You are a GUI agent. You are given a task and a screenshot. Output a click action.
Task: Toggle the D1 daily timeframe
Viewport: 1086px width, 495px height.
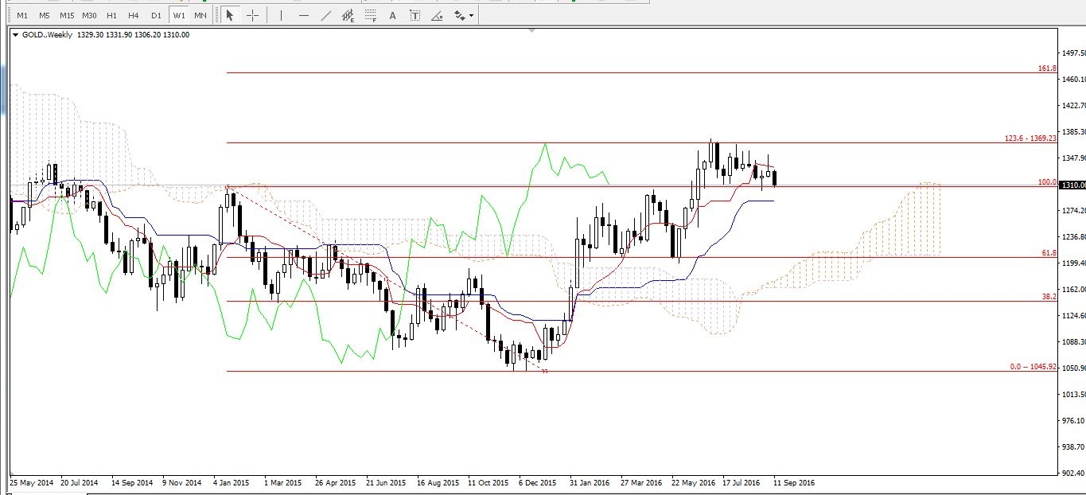pos(156,15)
